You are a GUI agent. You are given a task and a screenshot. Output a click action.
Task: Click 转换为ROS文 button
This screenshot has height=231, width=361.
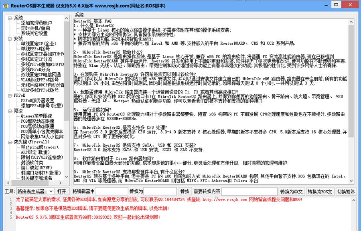pyautogui.click(x=320, y=191)
